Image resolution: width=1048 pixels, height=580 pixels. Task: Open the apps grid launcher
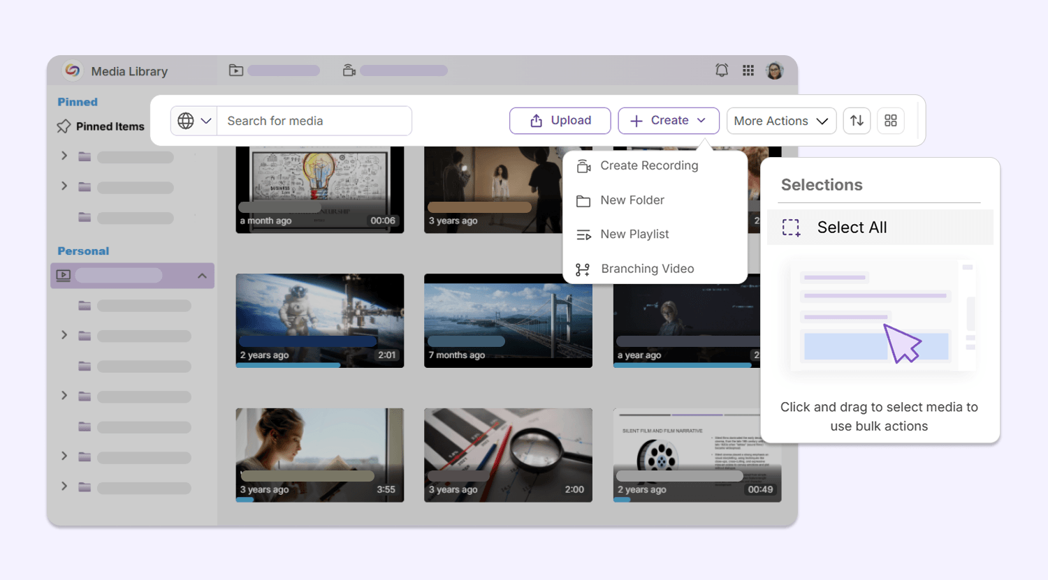click(x=748, y=70)
